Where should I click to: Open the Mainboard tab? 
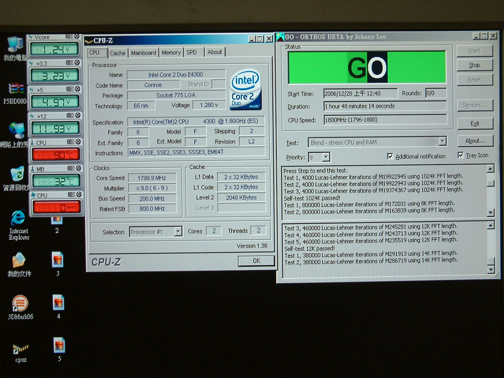(x=143, y=53)
